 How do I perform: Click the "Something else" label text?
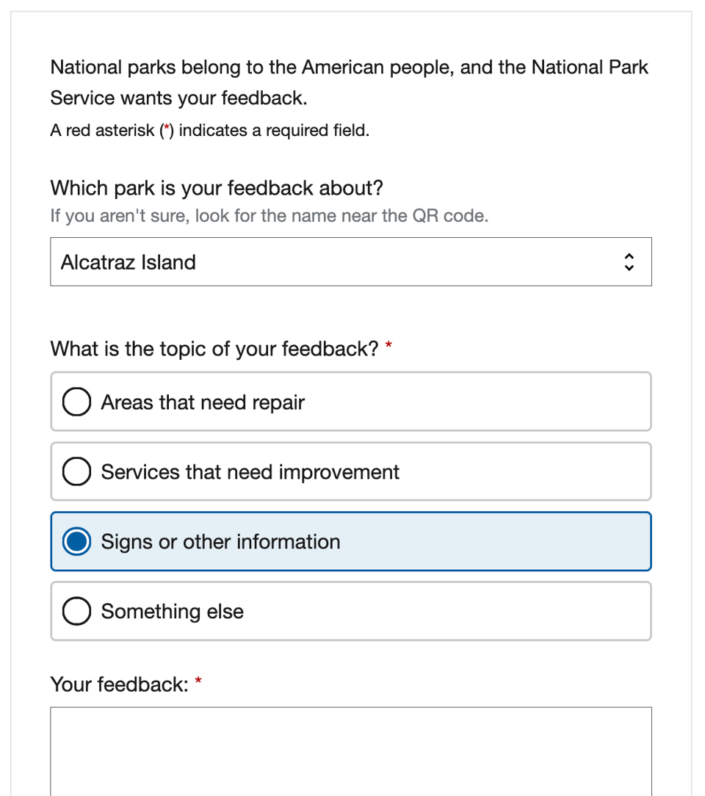(x=173, y=612)
